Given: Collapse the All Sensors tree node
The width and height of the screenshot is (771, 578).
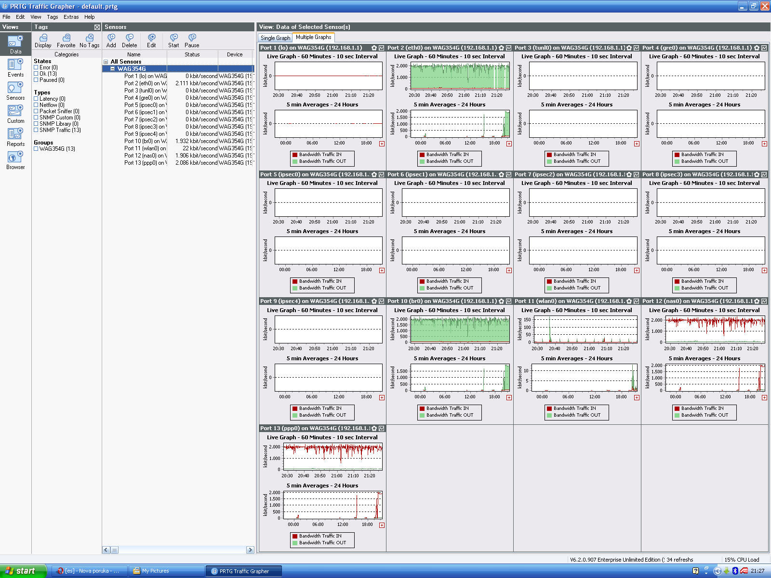Looking at the screenshot, I should click(106, 62).
